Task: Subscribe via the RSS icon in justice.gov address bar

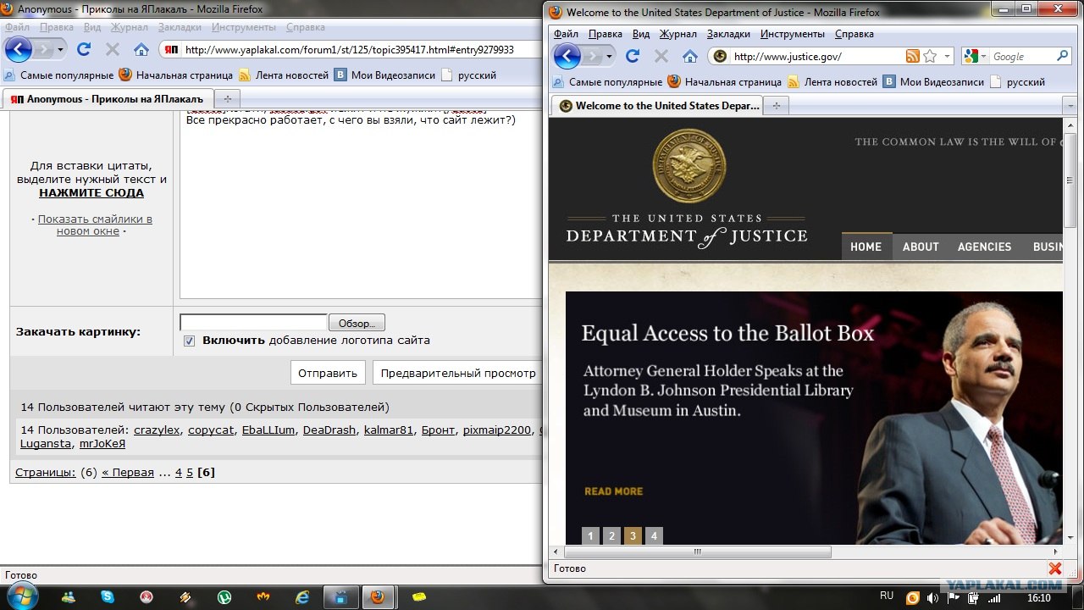Action: coord(912,56)
